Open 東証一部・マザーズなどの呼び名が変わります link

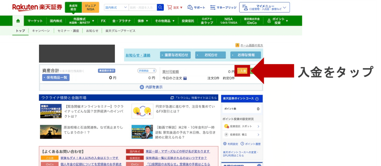click(x=178, y=151)
